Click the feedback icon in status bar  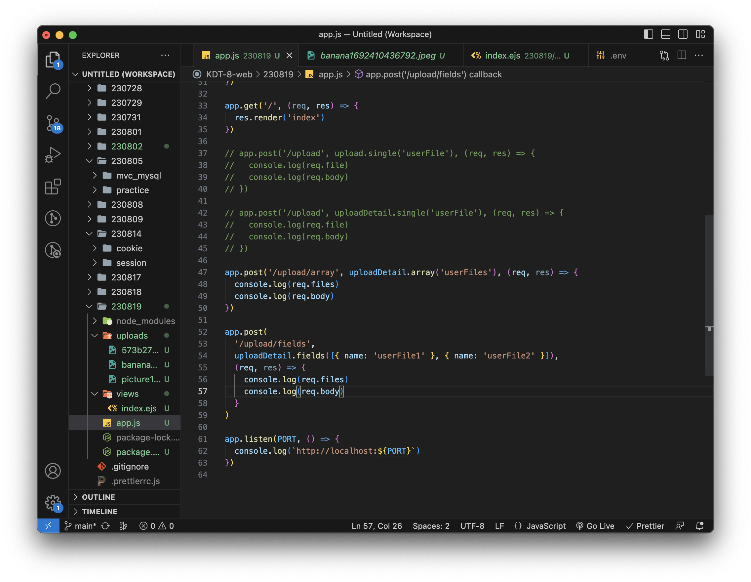[680, 526]
